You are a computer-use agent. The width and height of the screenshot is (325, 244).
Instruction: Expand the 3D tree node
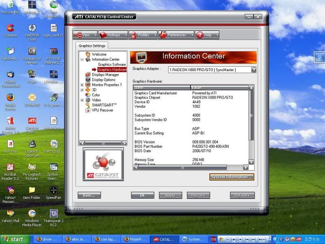(x=82, y=90)
